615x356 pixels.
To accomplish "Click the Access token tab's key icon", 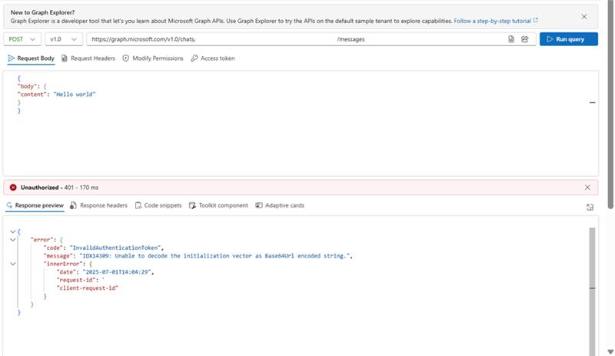I will [x=194, y=58].
